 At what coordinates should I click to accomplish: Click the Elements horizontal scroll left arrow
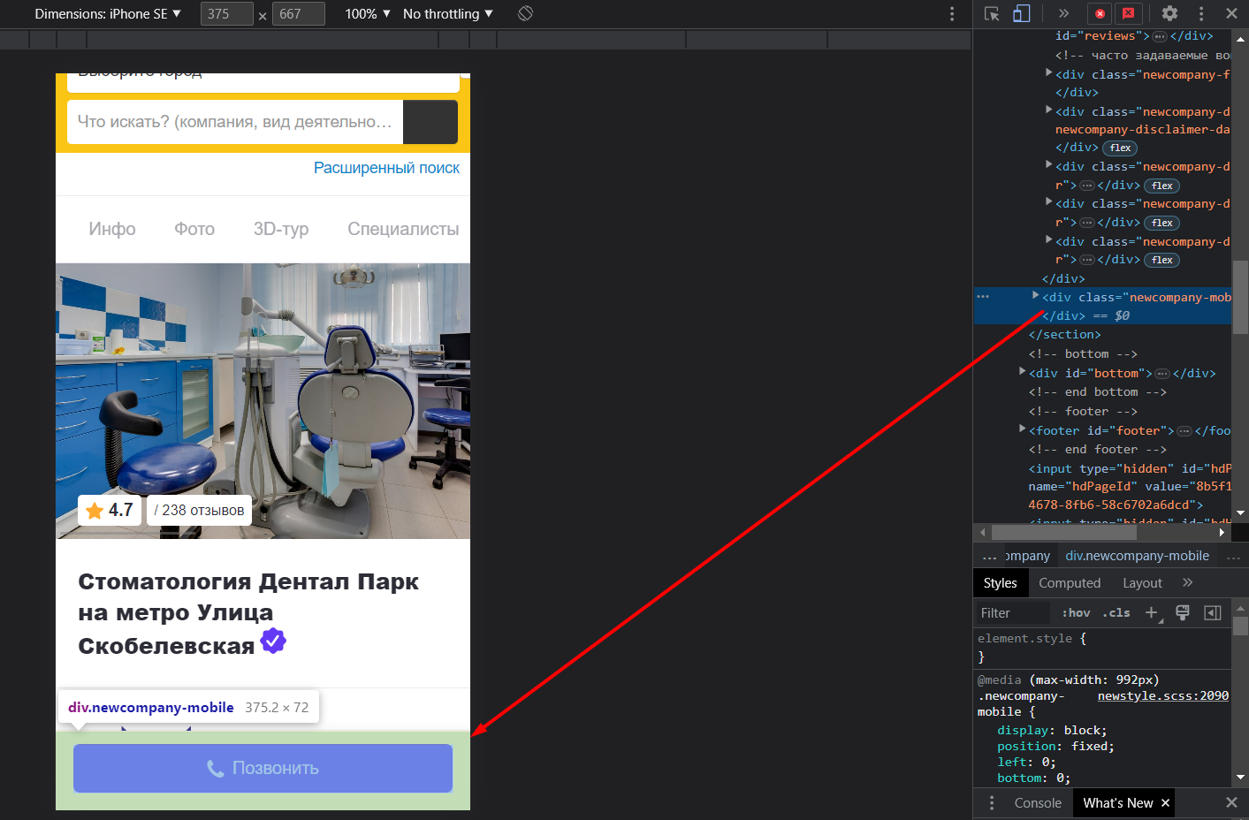[983, 532]
